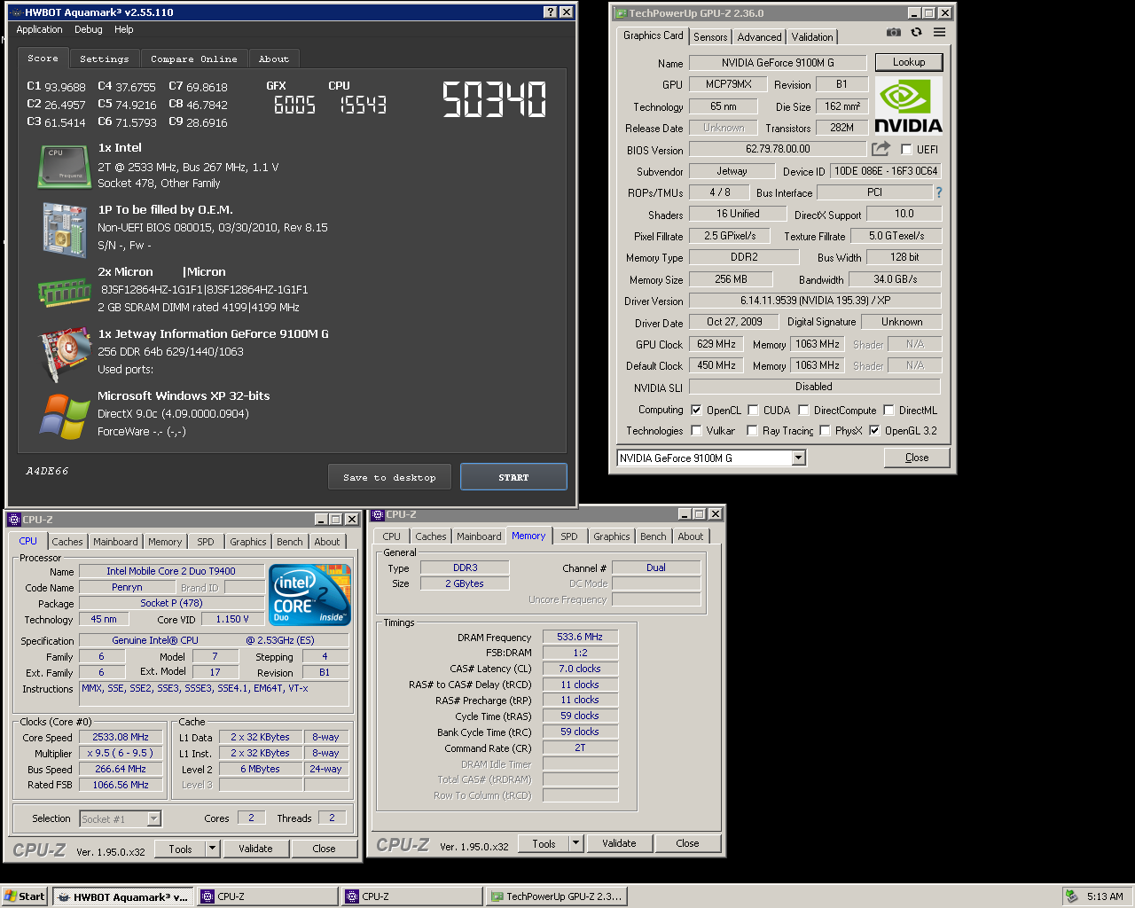Click Aquamark total score 50340
Screen dimensions: 1135x908
pos(495,99)
